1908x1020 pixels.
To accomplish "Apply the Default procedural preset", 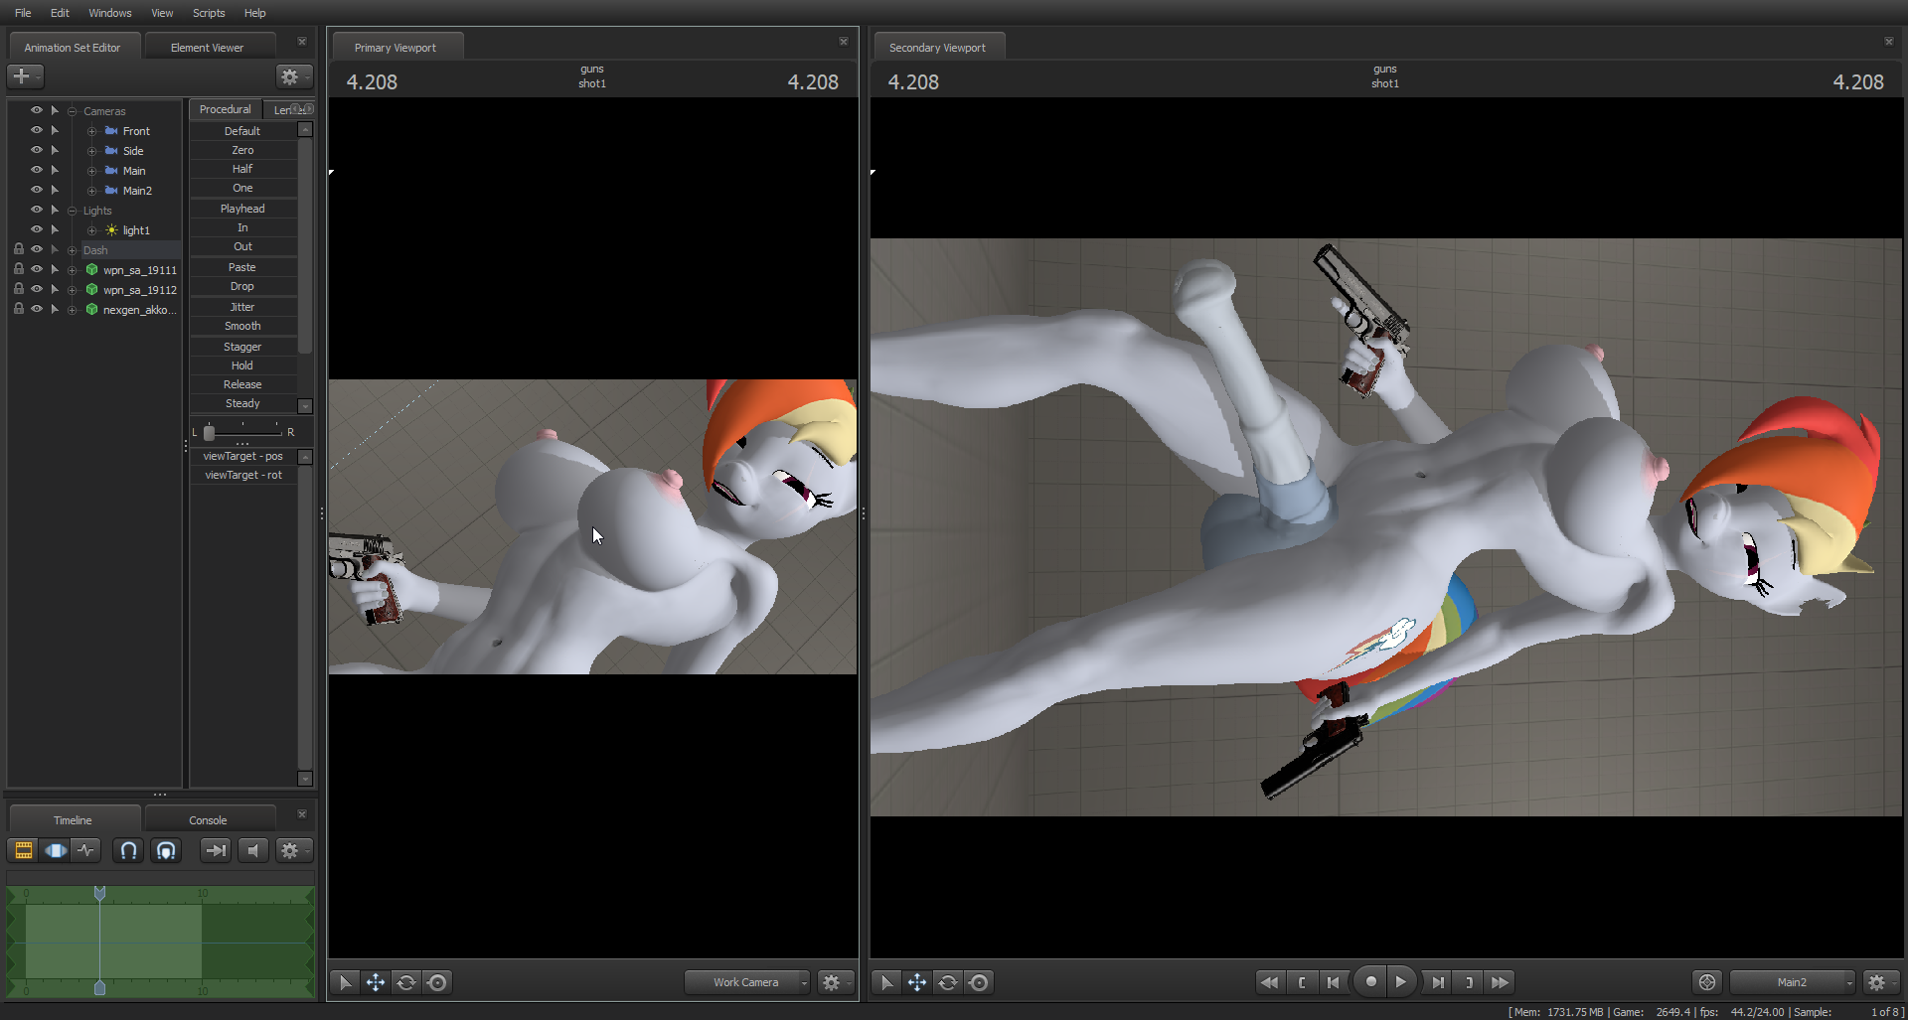I will pyautogui.click(x=242, y=131).
